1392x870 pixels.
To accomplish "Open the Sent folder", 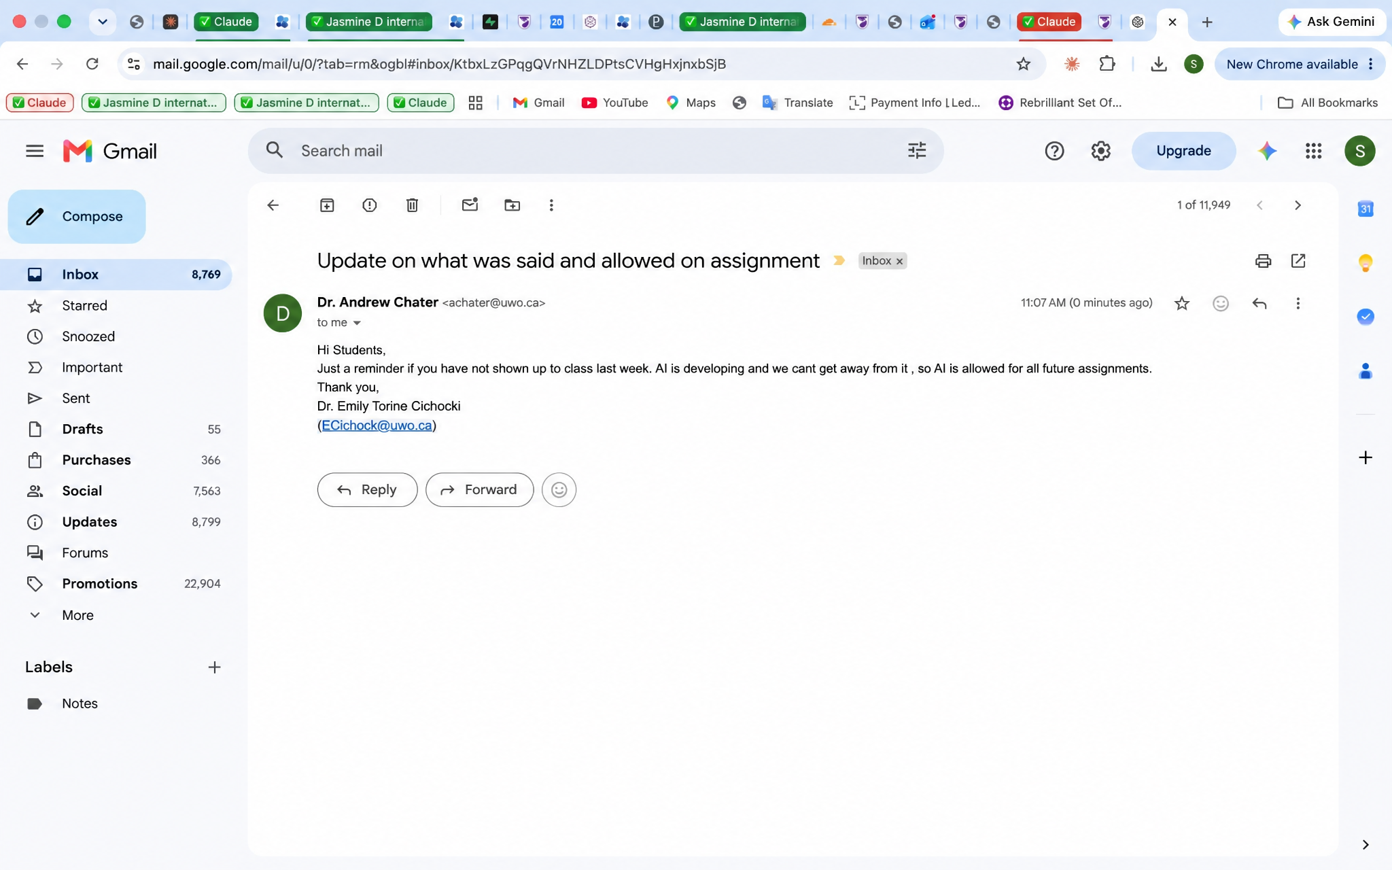I will coord(75,398).
